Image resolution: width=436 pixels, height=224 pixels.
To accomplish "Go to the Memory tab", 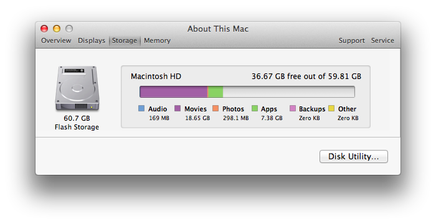I will pyautogui.click(x=157, y=40).
